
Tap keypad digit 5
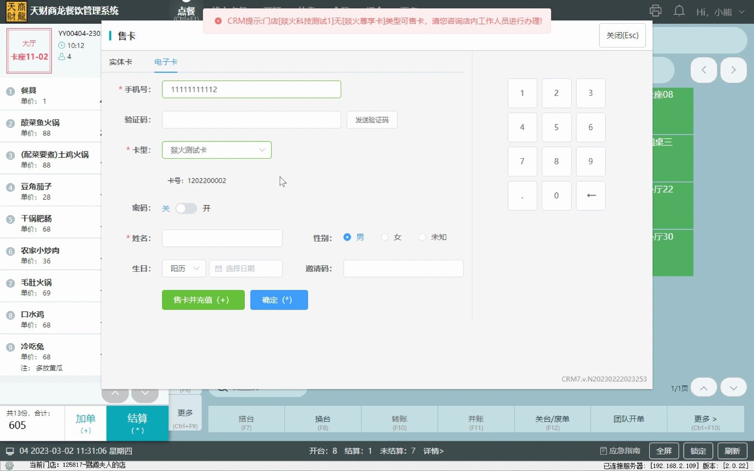click(x=556, y=127)
